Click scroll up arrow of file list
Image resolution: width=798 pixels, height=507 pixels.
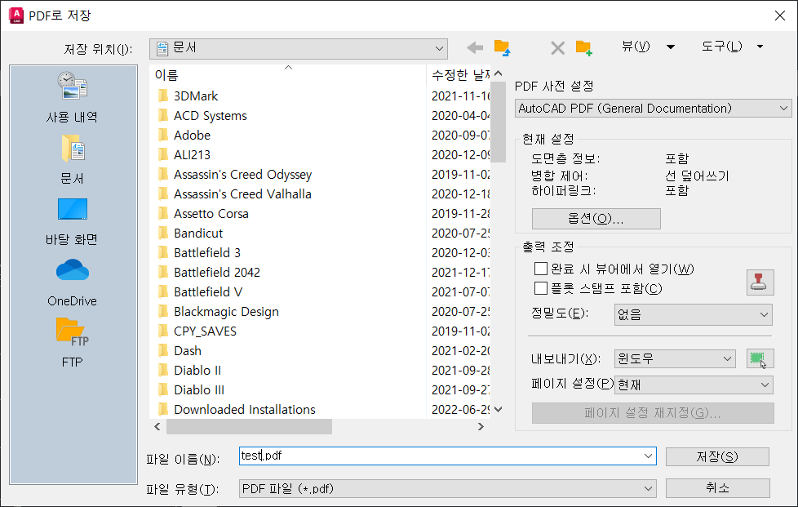tap(499, 73)
